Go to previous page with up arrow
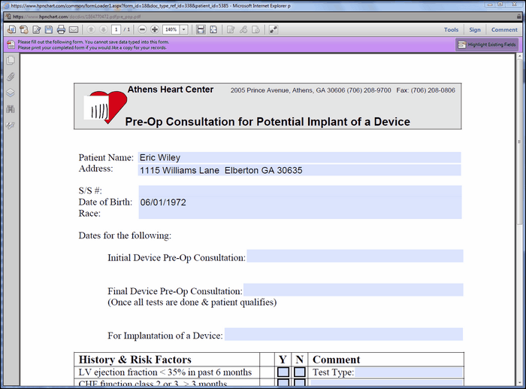The width and height of the screenshot is (526, 389). (91, 29)
